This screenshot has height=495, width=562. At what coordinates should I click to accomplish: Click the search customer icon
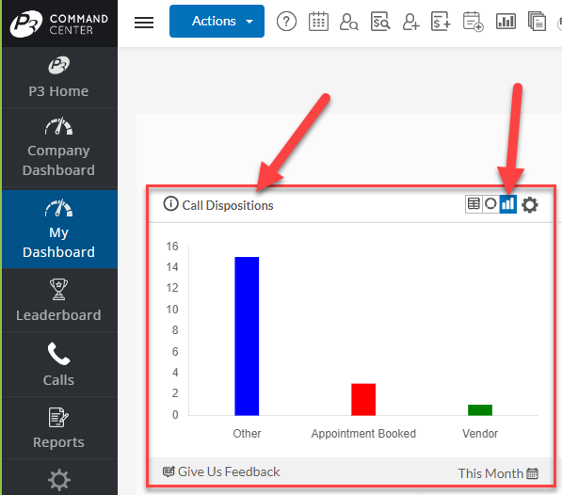coord(348,22)
